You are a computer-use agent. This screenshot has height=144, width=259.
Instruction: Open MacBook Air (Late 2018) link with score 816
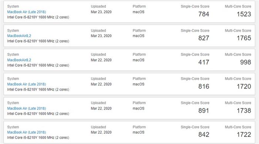click(x=26, y=84)
